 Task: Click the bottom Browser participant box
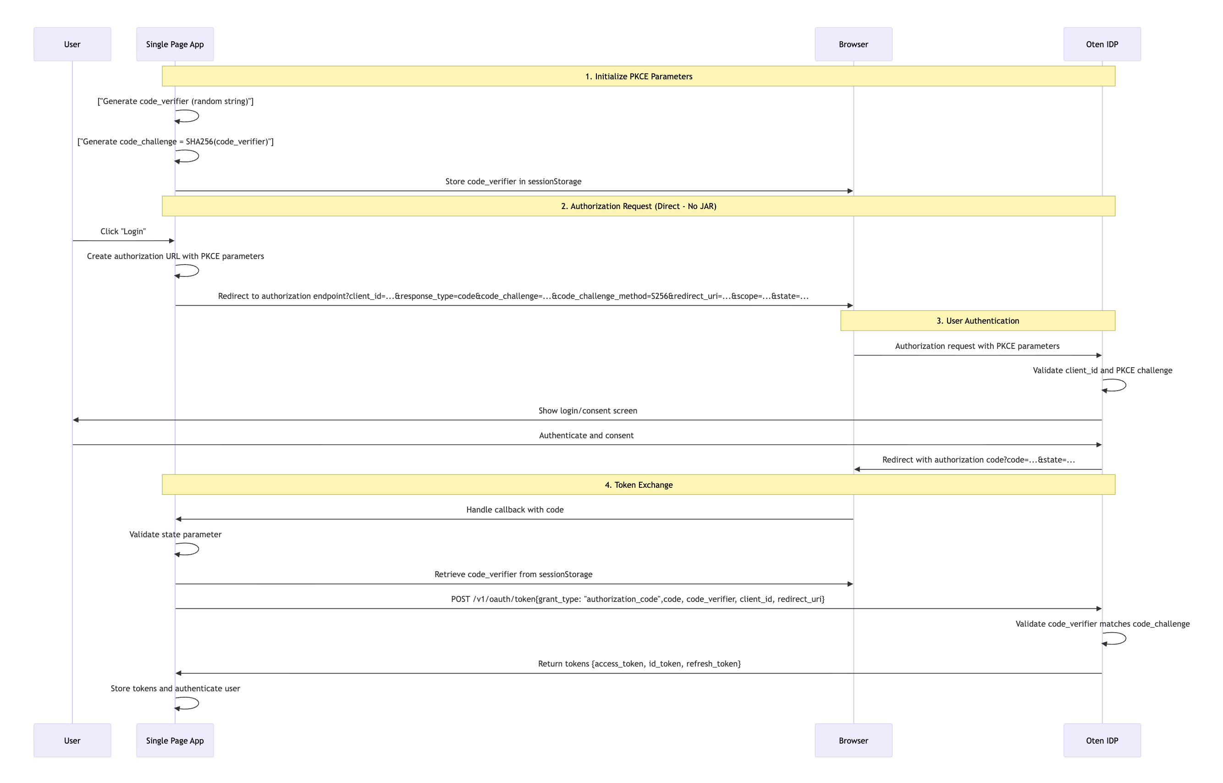pos(853,740)
